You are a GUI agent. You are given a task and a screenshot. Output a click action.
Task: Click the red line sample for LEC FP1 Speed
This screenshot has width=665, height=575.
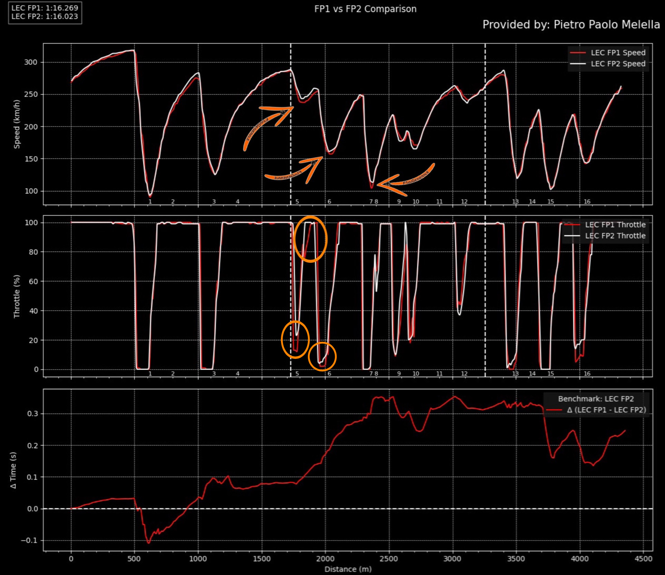578,53
